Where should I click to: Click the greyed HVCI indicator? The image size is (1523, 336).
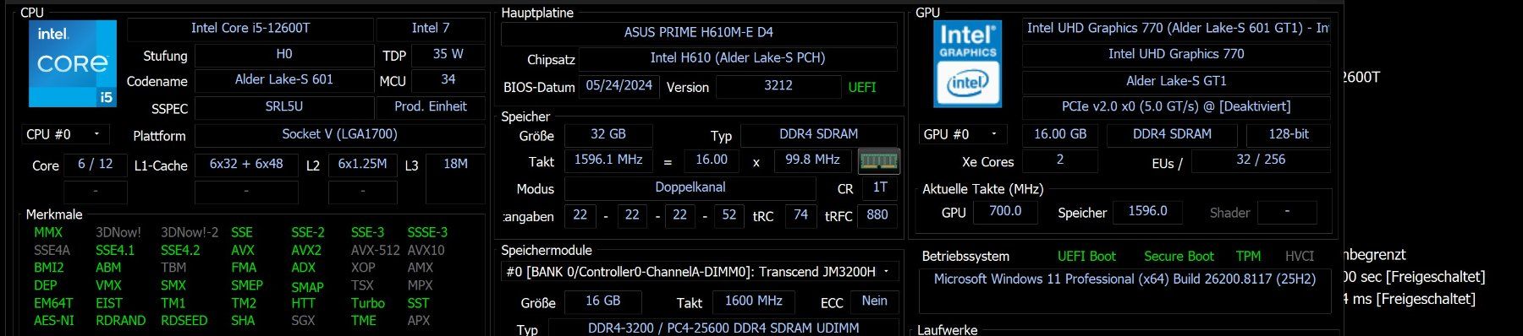point(1300,257)
